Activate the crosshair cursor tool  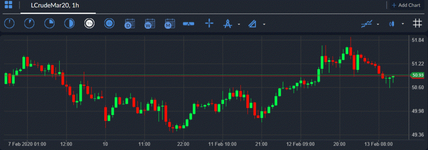point(209,24)
